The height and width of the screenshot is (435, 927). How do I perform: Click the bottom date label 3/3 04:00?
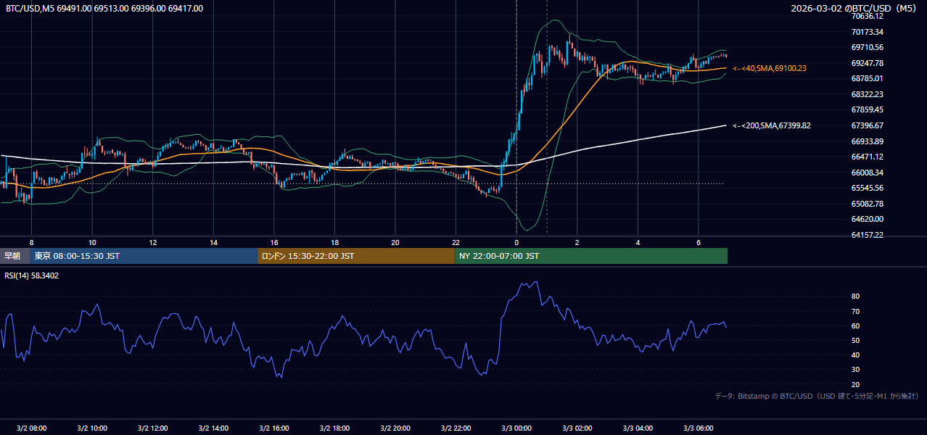click(x=638, y=428)
